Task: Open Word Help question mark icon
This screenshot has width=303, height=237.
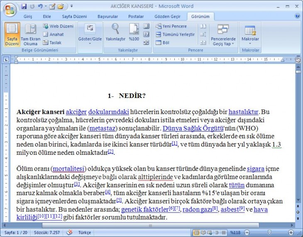Action: click(x=297, y=16)
